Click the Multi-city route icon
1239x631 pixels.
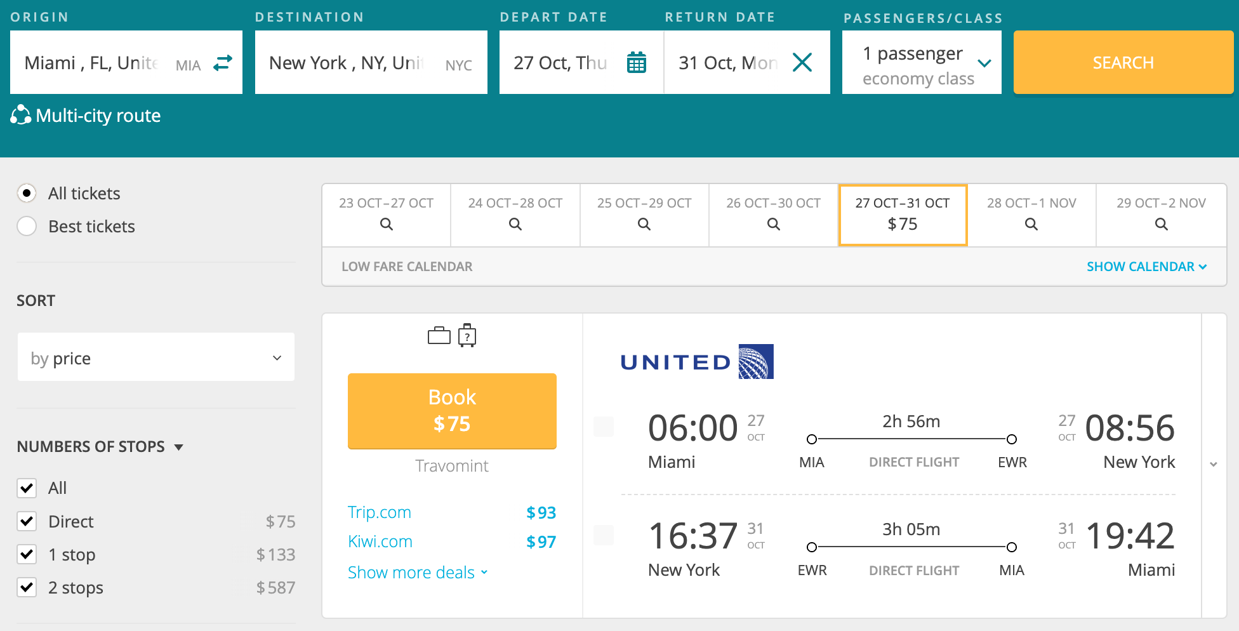click(x=20, y=115)
